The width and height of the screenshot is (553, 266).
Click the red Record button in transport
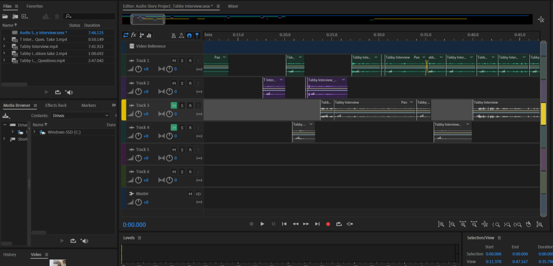[328, 224]
